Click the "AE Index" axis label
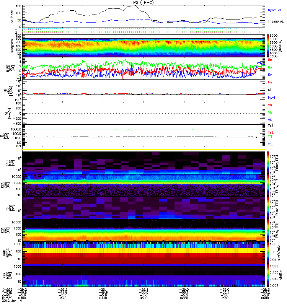 coord(12,17)
